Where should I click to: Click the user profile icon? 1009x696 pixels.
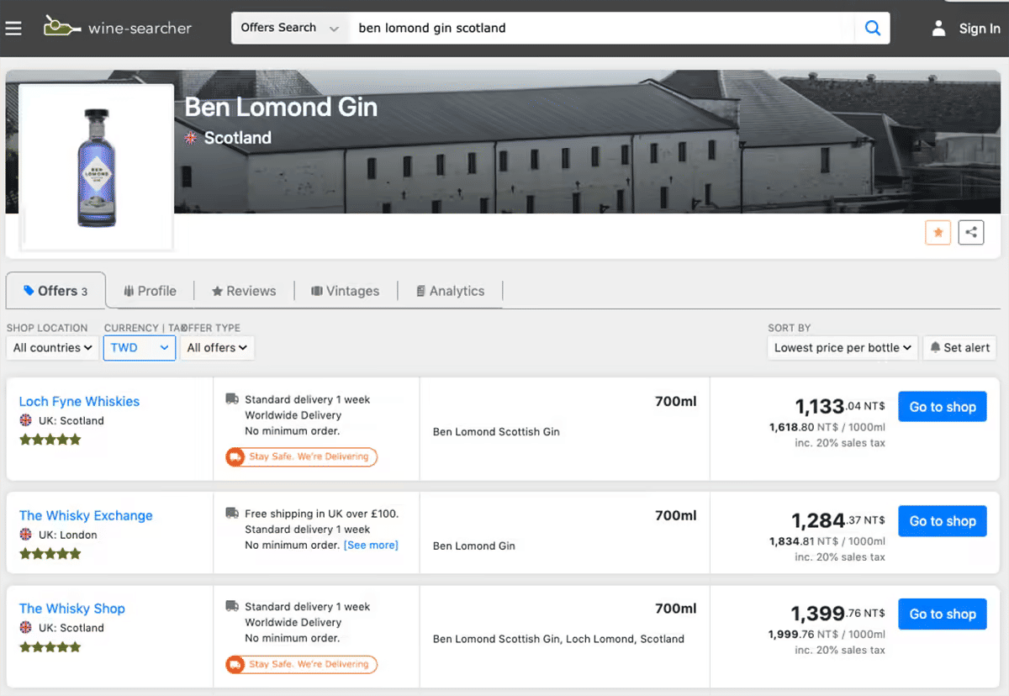[938, 29]
